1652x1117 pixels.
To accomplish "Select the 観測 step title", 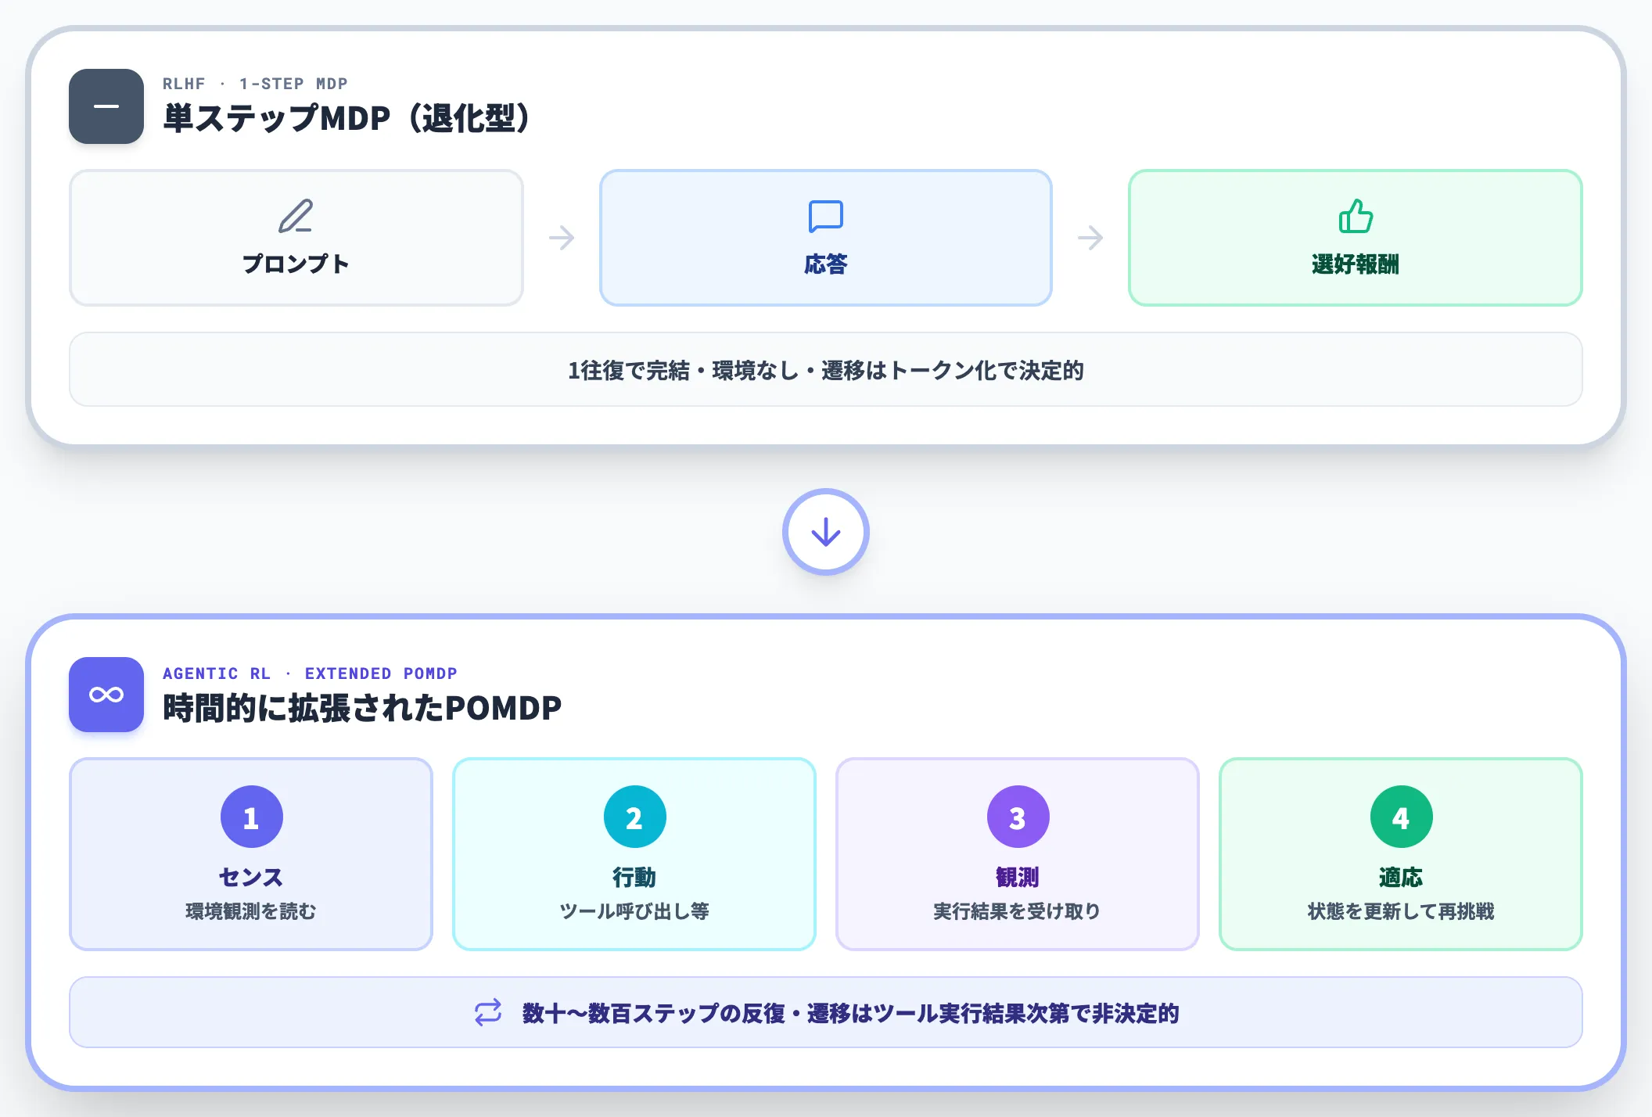I will click(x=1018, y=878).
